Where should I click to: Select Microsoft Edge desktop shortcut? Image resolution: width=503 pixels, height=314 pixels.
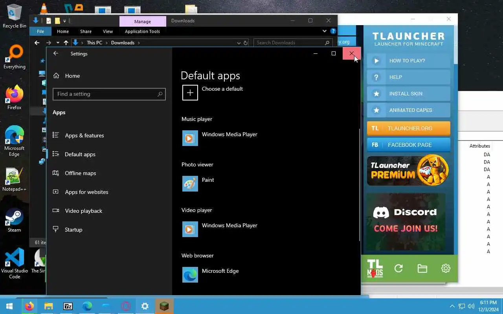[15, 141]
